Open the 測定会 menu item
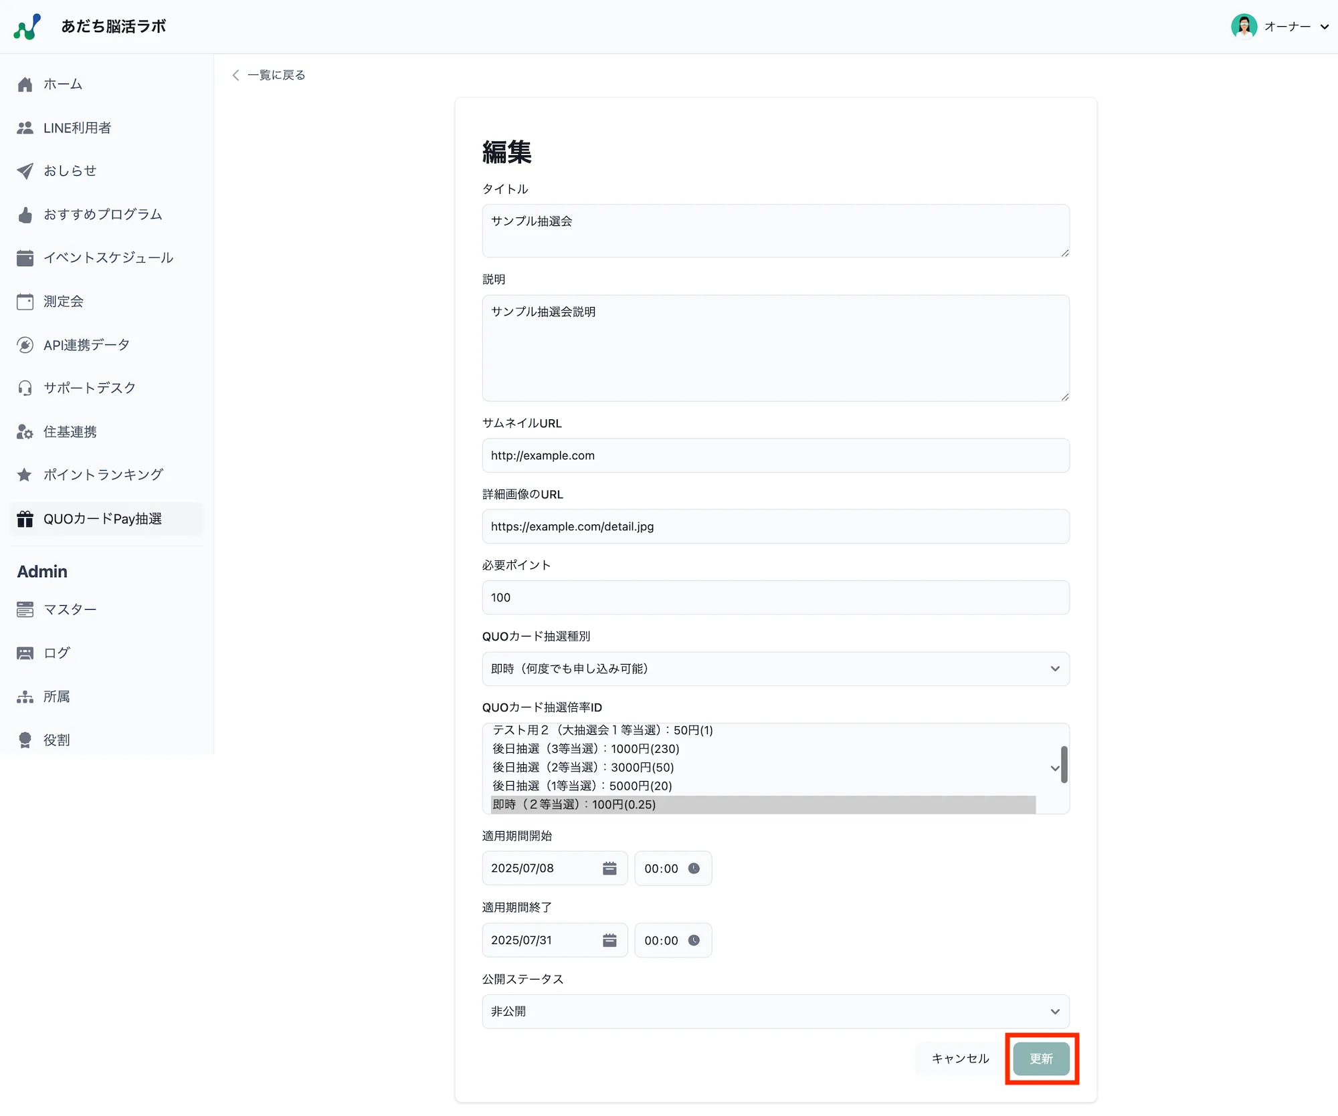The width and height of the screenshot is (1338, 1116). 64,302
